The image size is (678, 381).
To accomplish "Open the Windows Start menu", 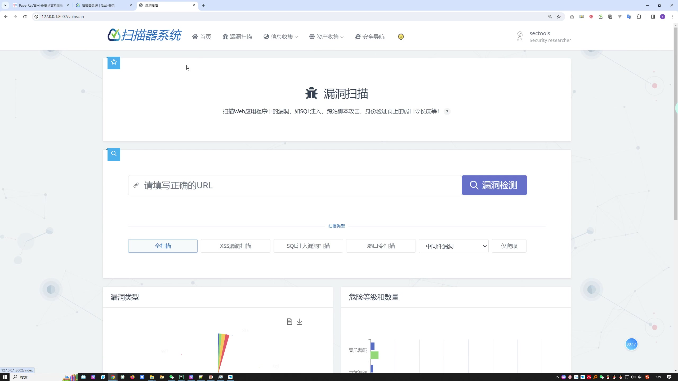I will point(5,377).
